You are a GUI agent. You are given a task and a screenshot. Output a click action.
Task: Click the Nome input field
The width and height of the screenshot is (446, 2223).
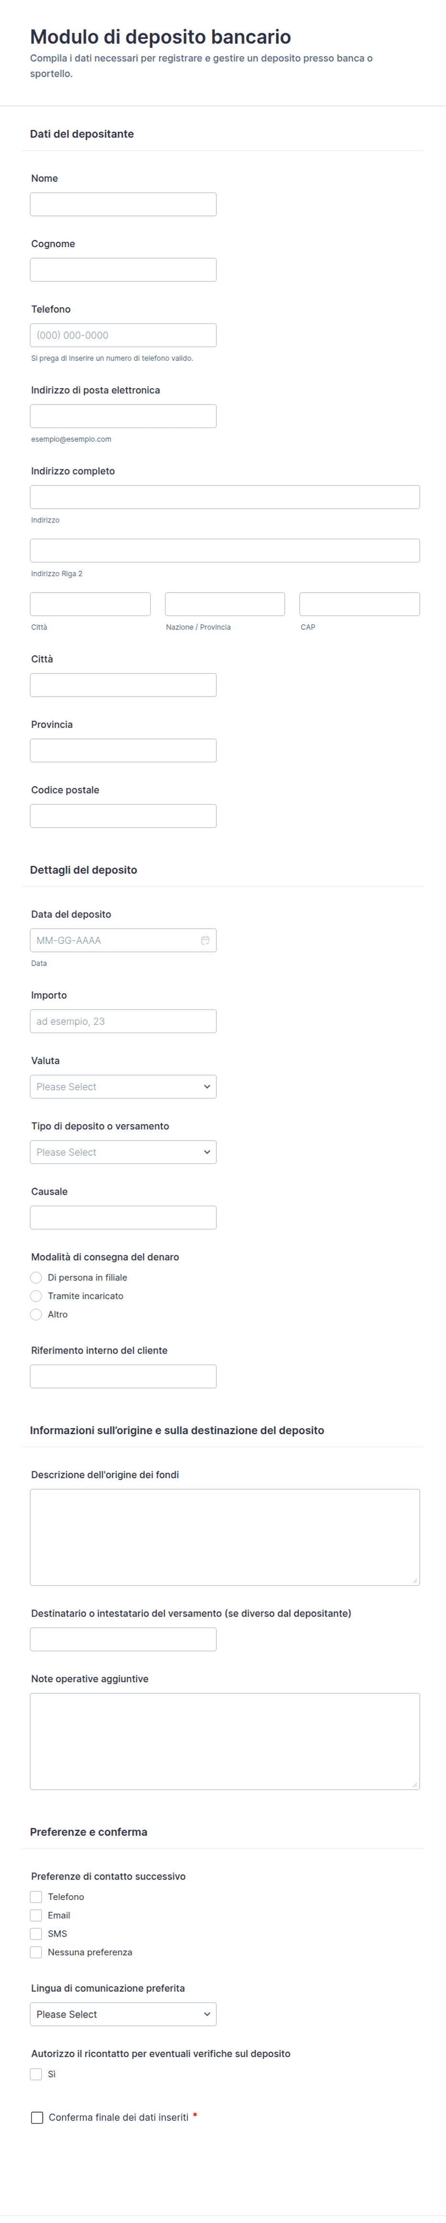[x=123, y=204]
